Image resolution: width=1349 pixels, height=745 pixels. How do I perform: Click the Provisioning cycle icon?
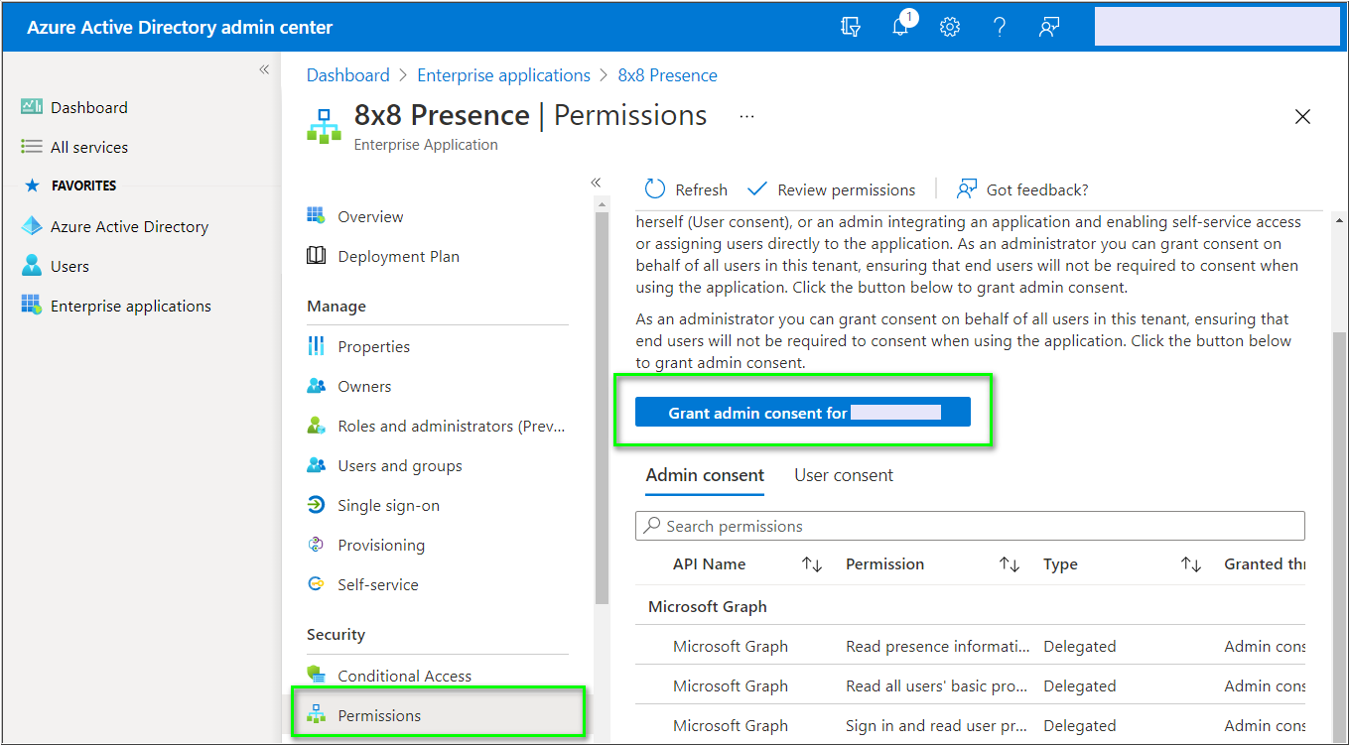click(316, 545)
